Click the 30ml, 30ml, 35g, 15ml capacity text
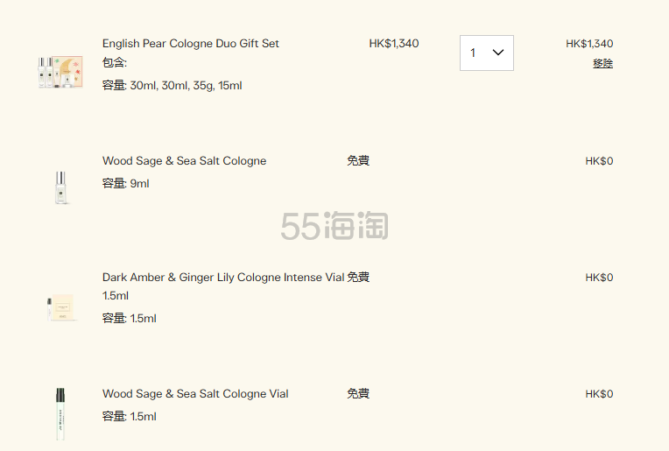This screenshot has height=451, width=669. coord(186,86)
